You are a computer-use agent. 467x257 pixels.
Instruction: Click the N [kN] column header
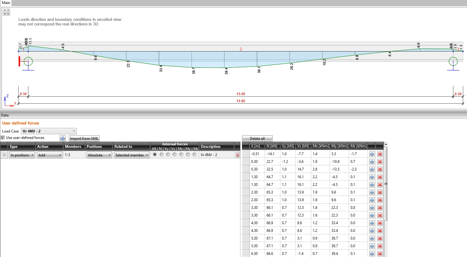click(272, 146)
